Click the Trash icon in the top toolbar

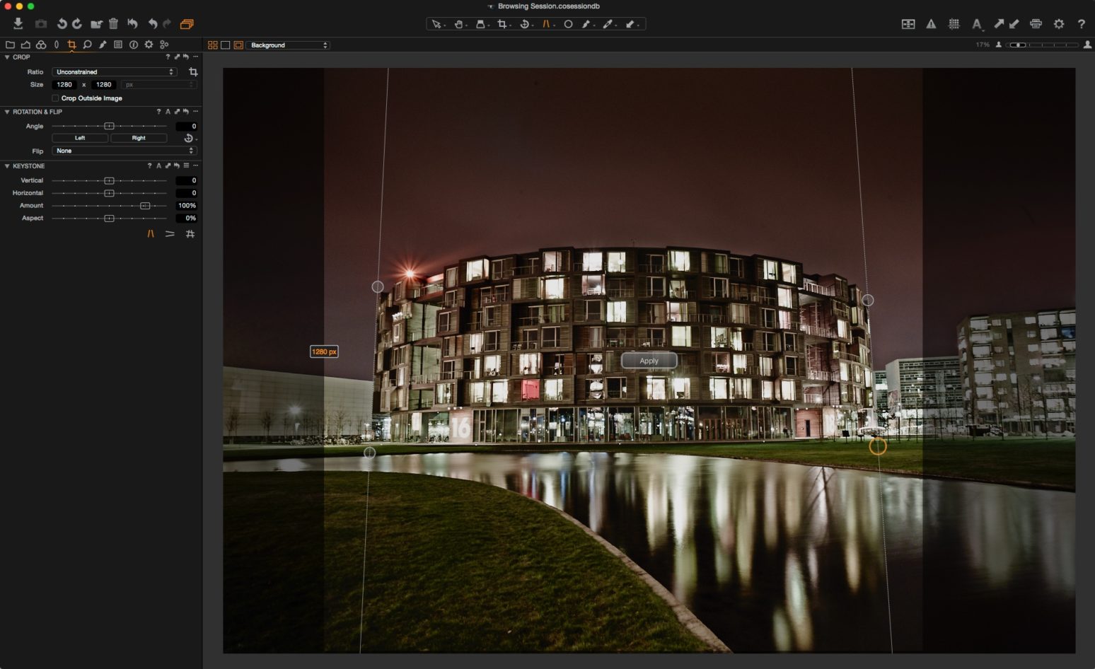point(113,23)
